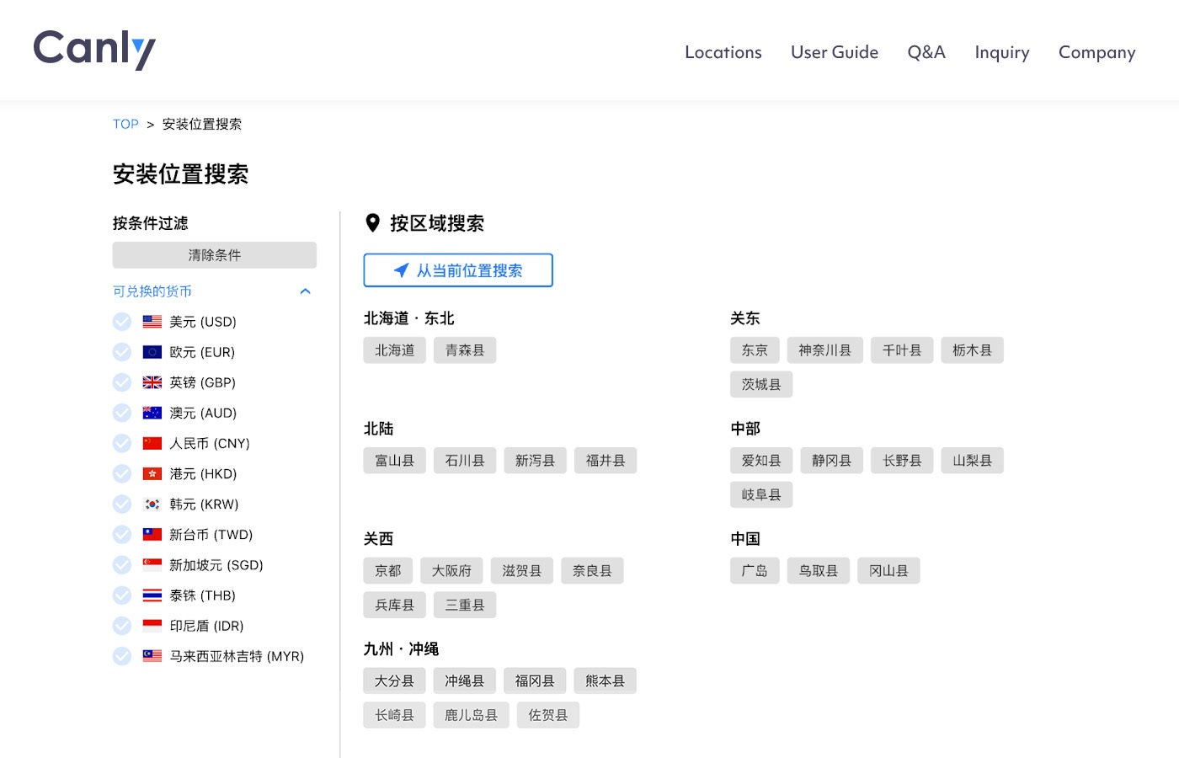
Task: Click the TOP breadcrumb link
Action: pyautogui.click(x=125, y=124)
